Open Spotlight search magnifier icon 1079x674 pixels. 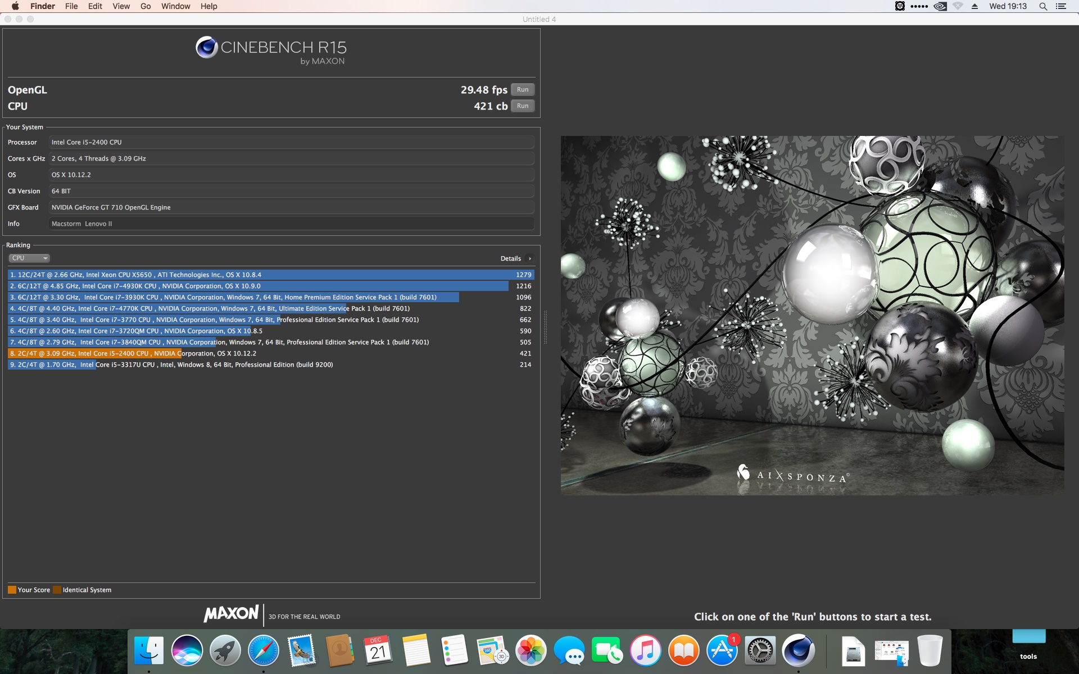(x=1043, y=6)
